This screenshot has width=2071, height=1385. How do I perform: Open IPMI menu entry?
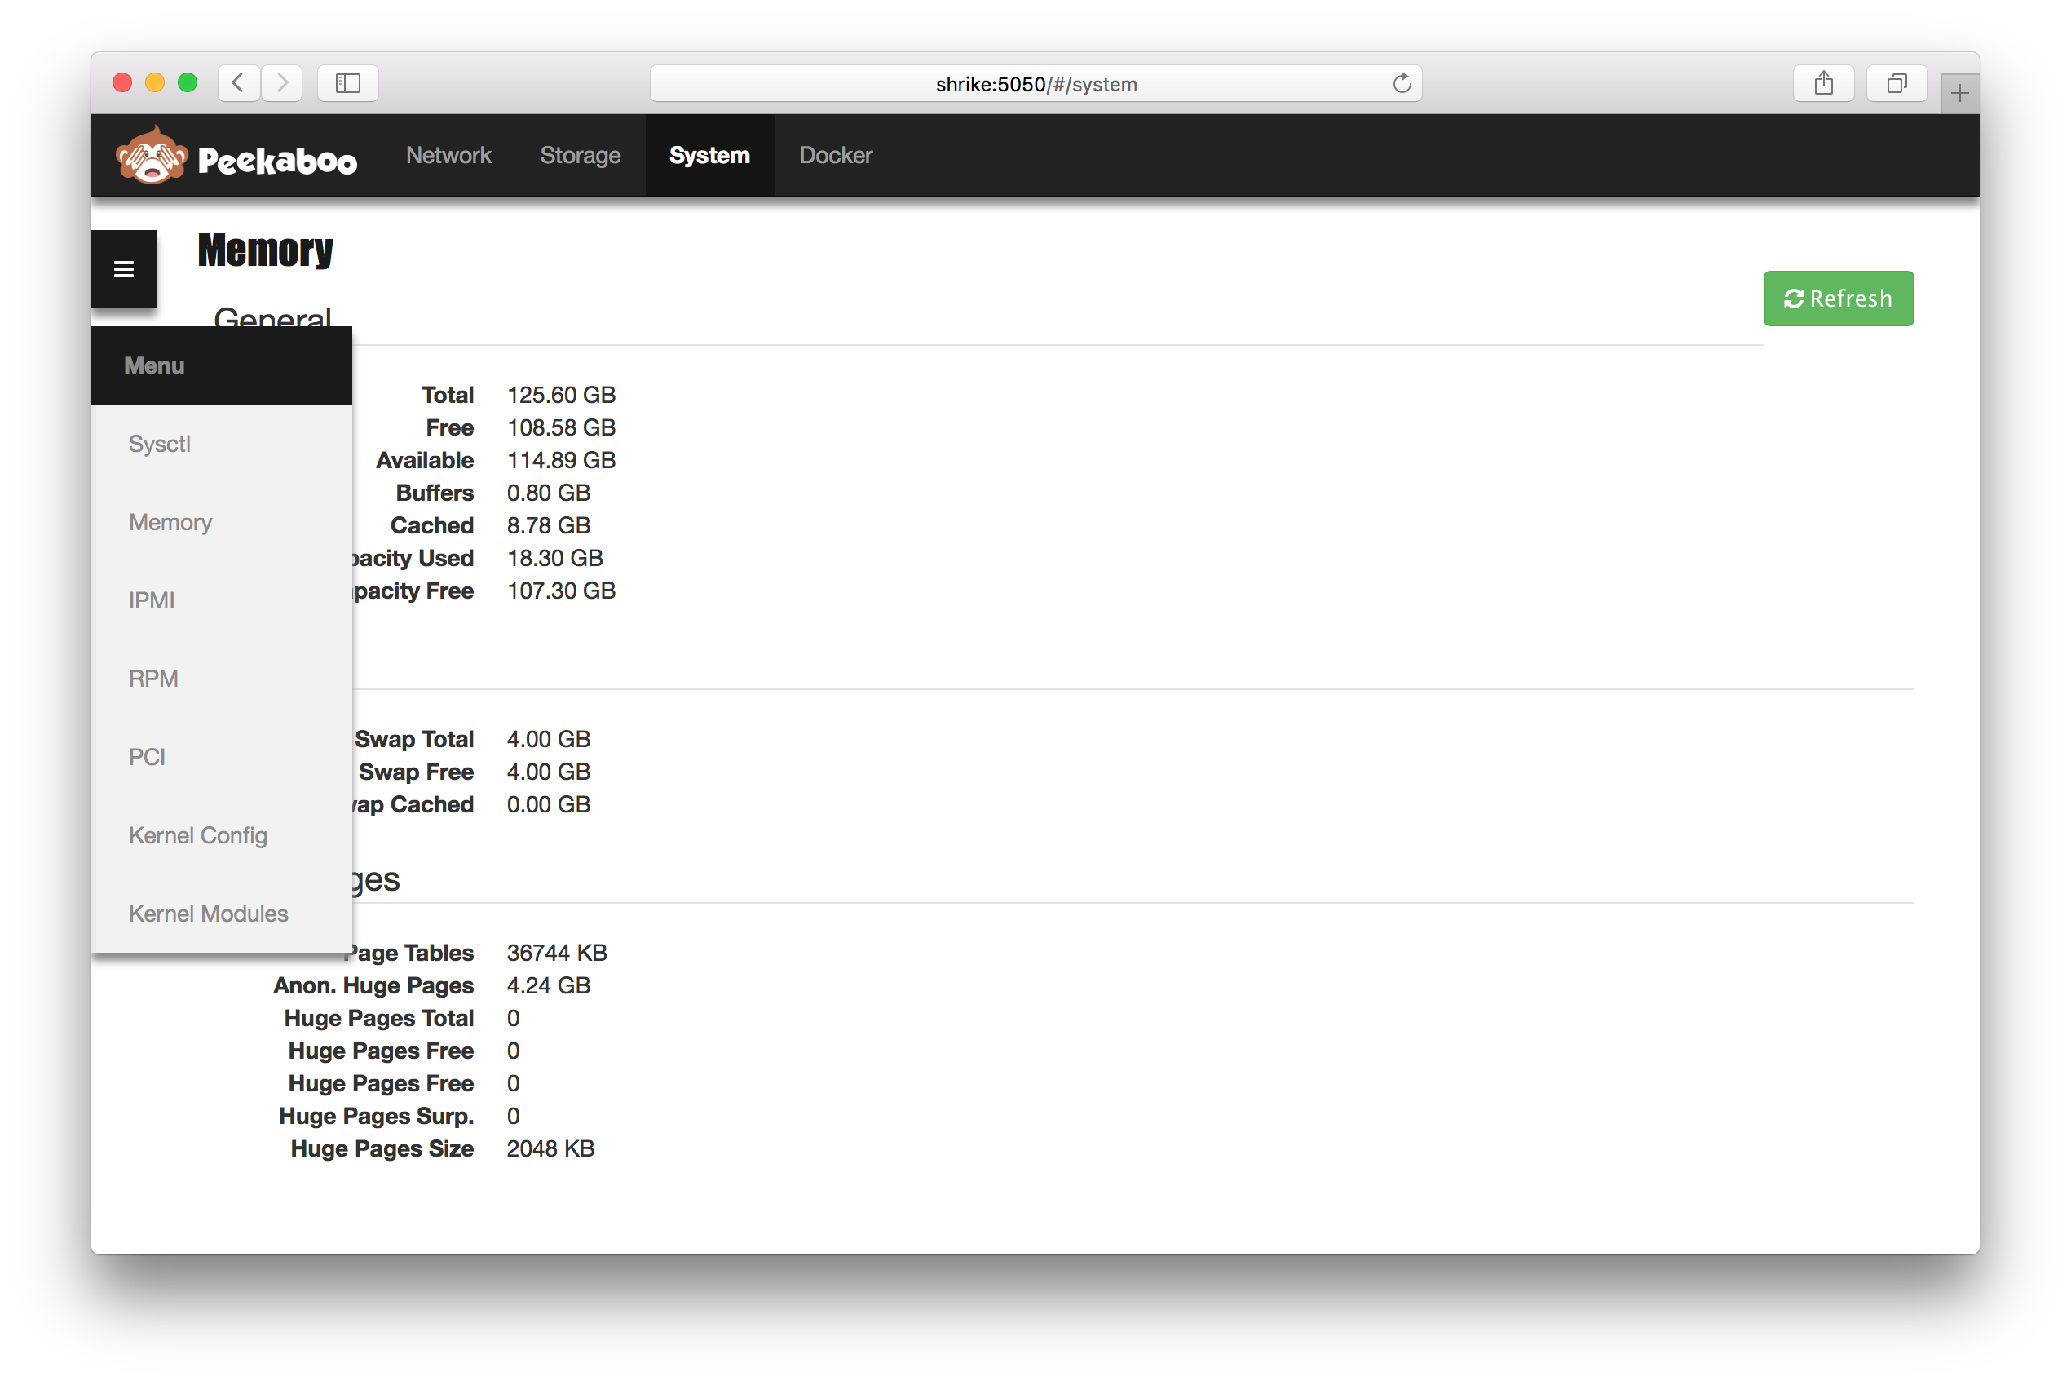[152, 600]
